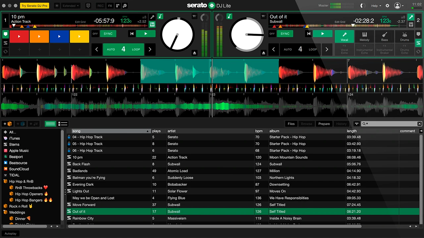Halve the auto loop length on deck 2

click(274, 50)
